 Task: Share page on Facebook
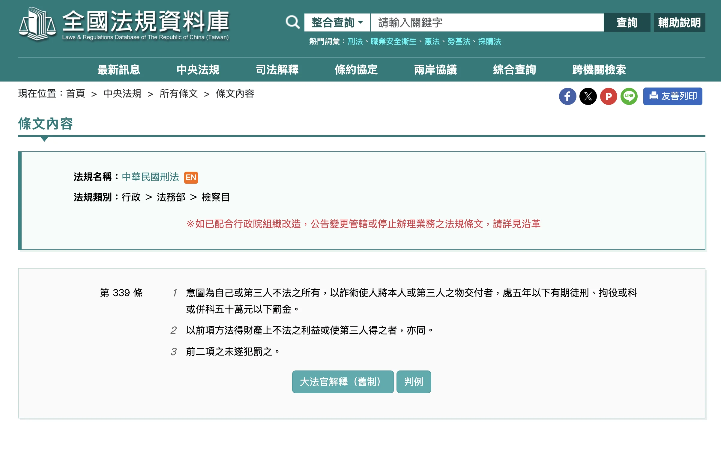tap(567, 96)
